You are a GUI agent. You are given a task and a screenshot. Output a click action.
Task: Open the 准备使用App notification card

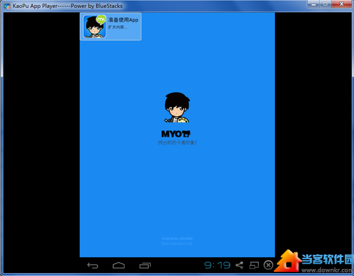click(x=111, y=27)
